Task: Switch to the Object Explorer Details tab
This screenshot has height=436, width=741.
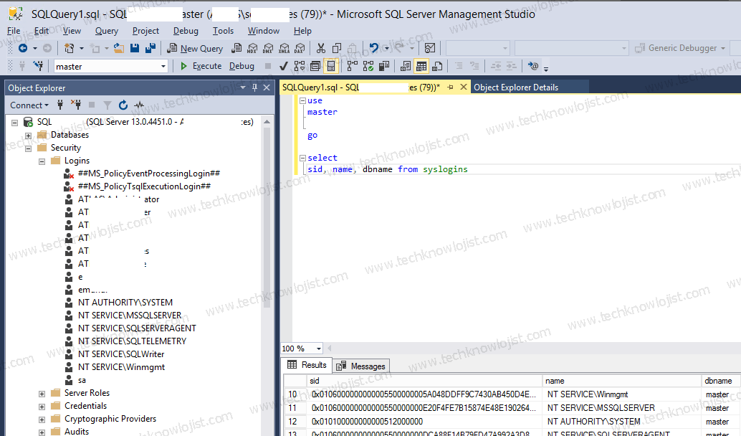Action: [x=516, y=87]
